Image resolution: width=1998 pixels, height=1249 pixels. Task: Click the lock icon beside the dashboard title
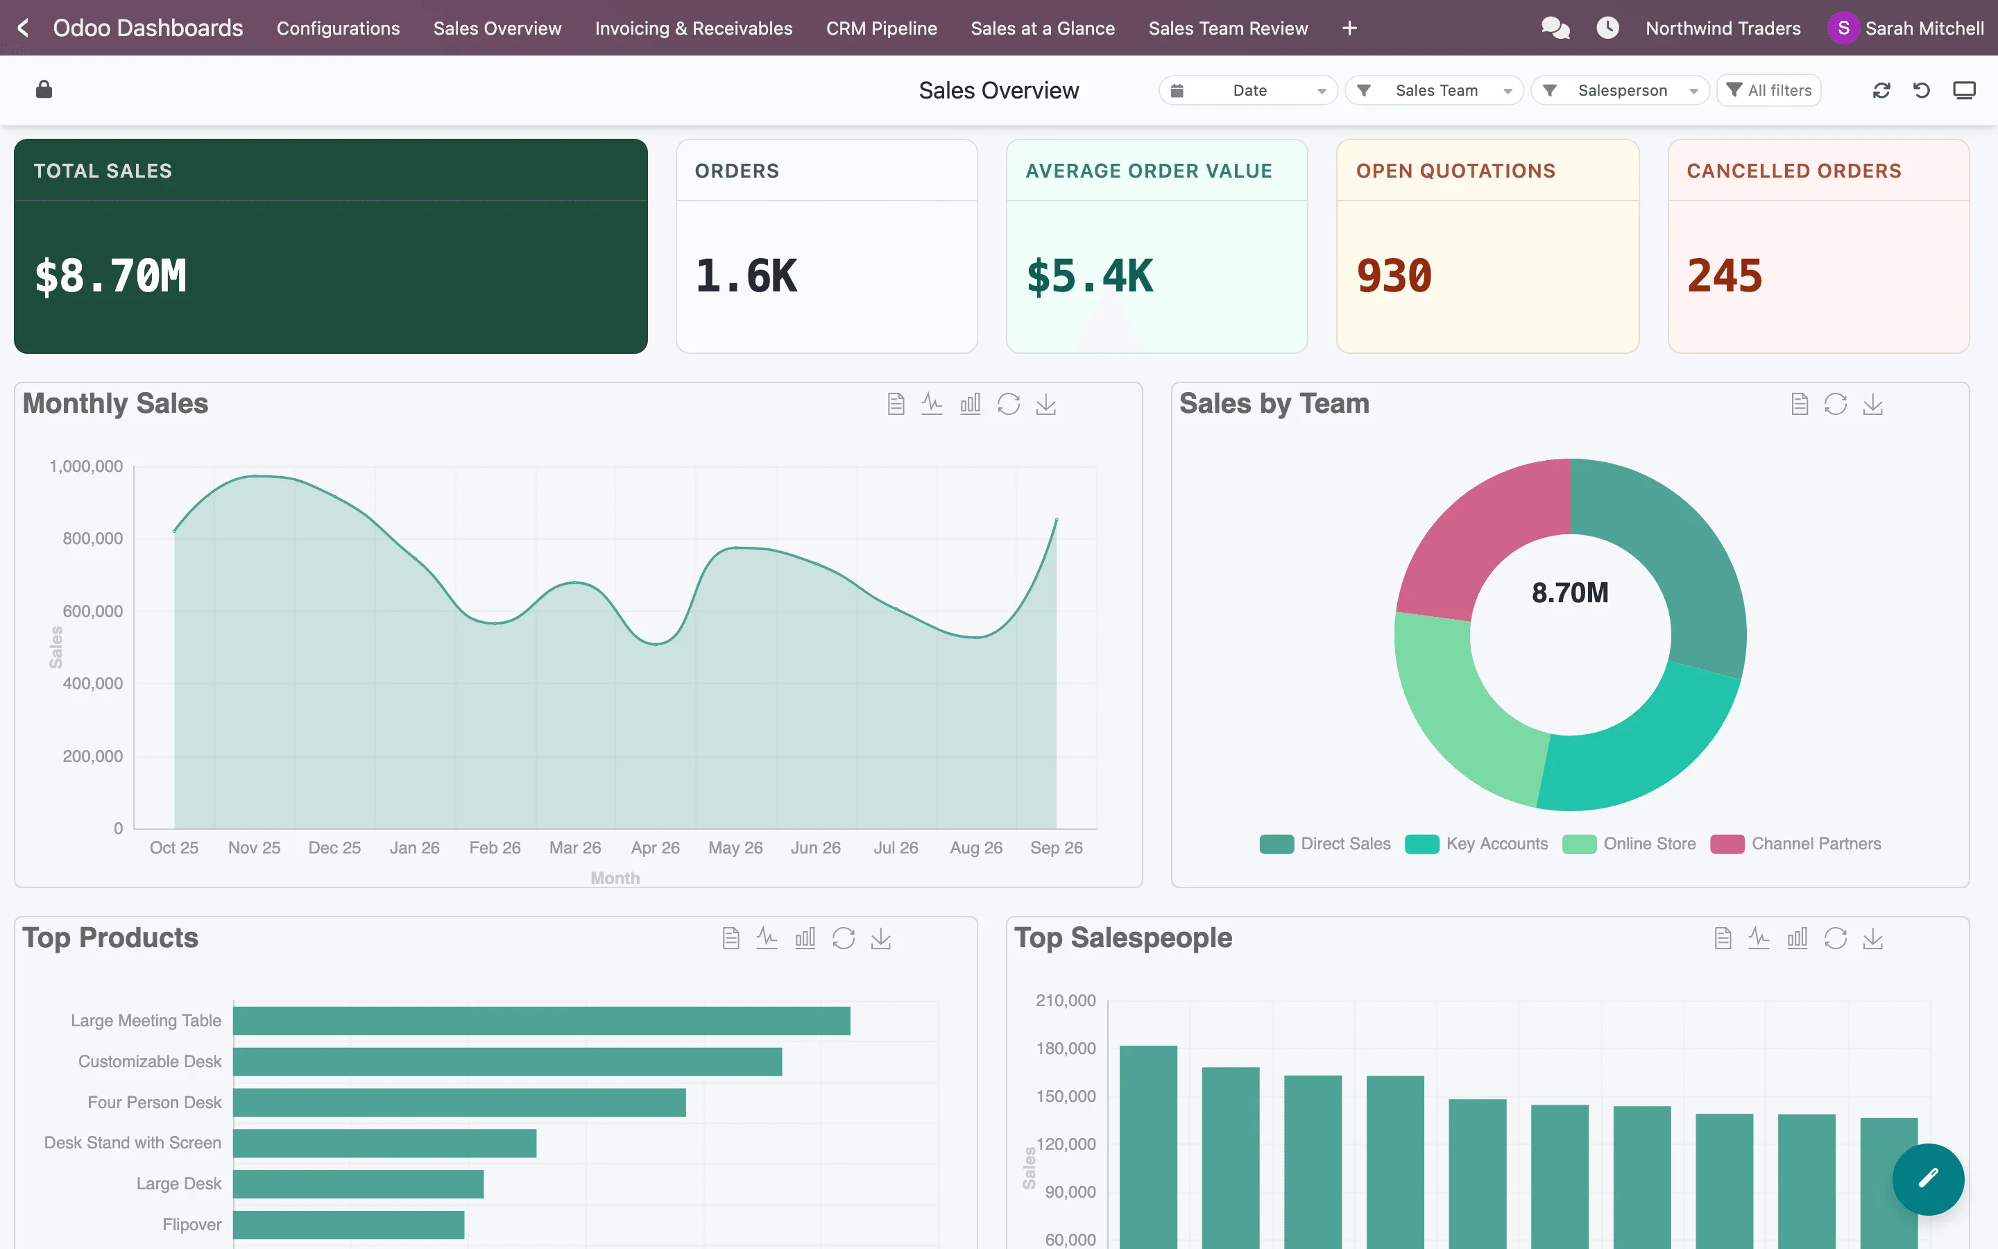pos(44,90)
